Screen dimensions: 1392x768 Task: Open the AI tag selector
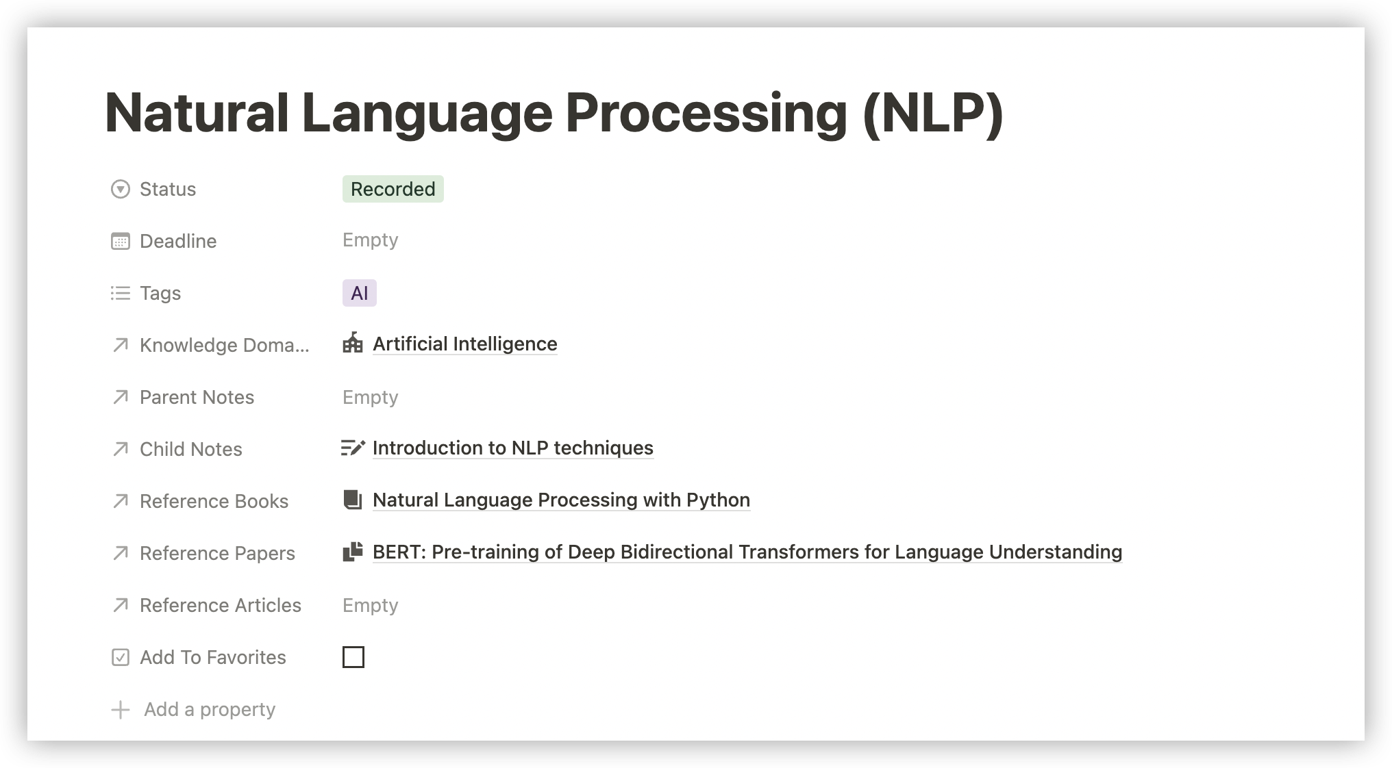(360, 294)
